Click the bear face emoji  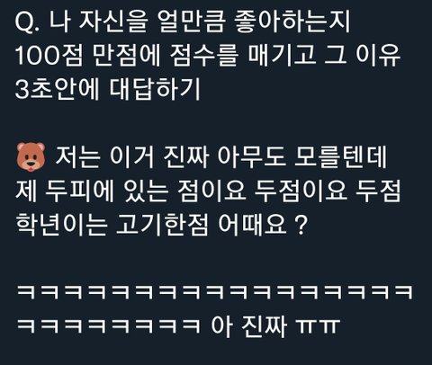31,157
